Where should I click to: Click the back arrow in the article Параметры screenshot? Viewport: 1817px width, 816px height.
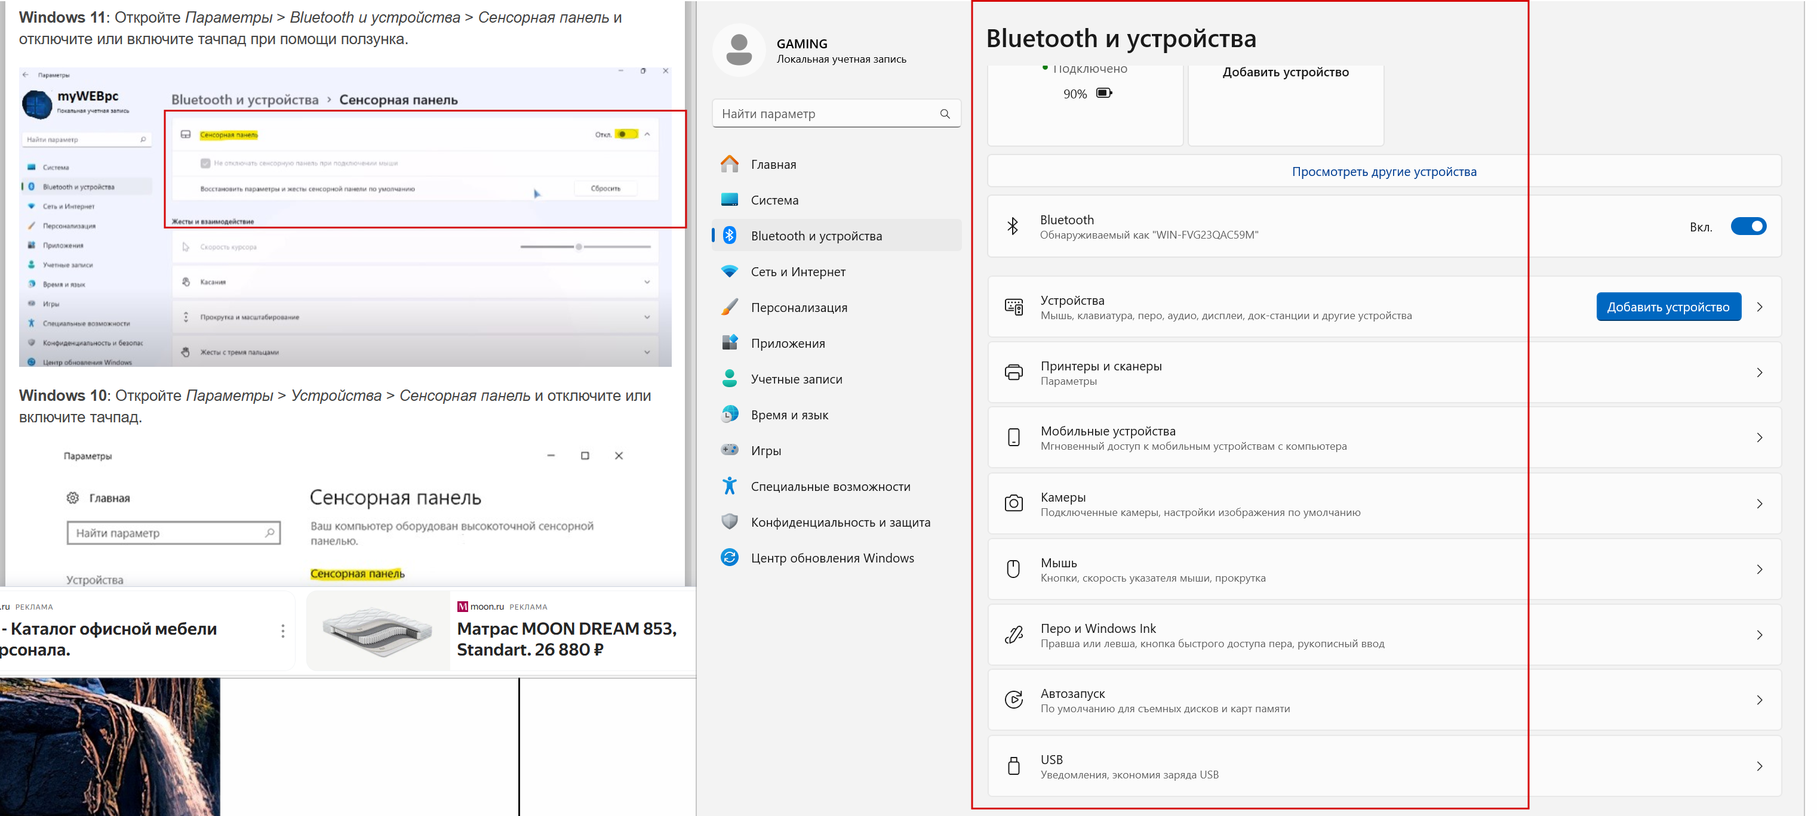coord(26,74)
